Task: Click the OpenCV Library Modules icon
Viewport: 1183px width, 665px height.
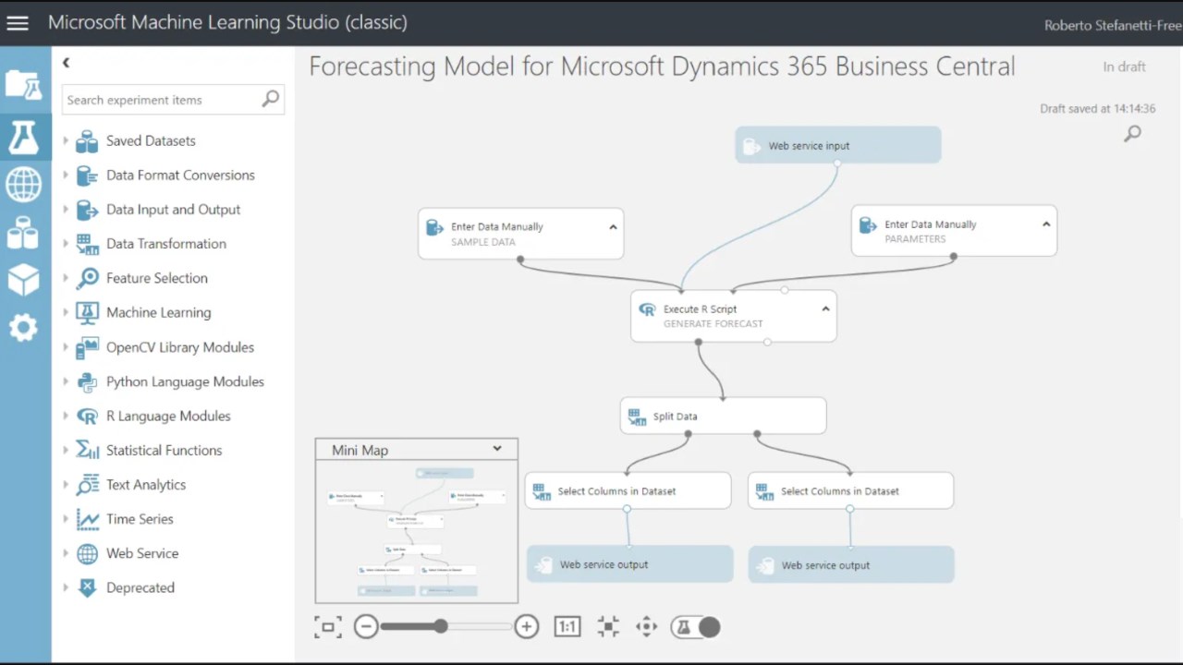Action: pos(87,347)
